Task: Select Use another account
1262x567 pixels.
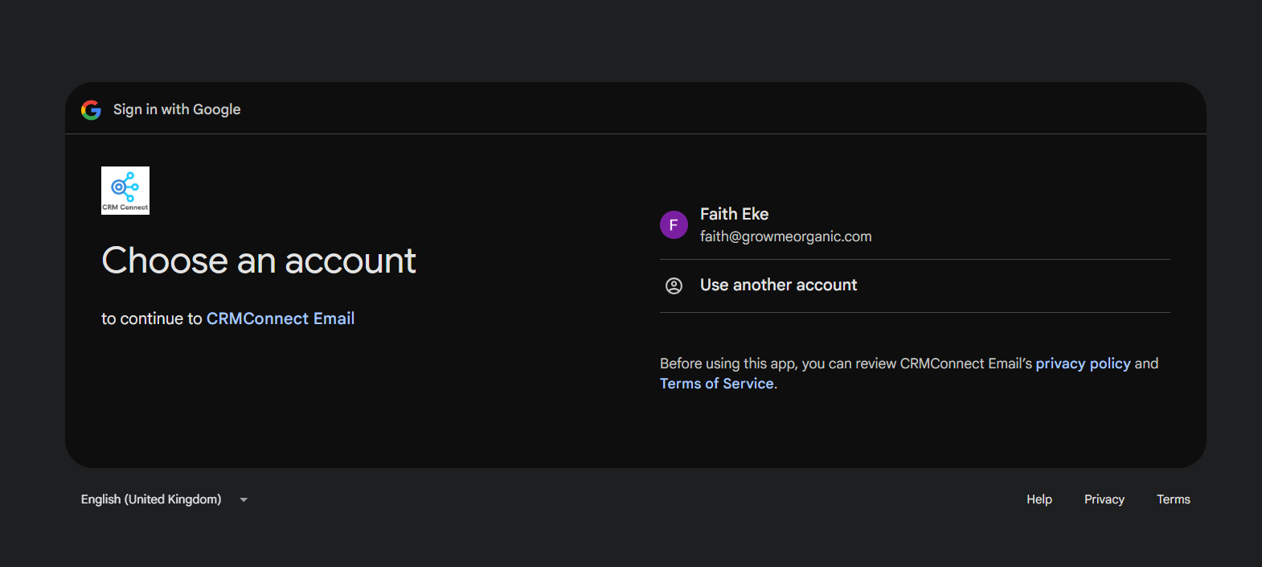Action: (915, 286)
